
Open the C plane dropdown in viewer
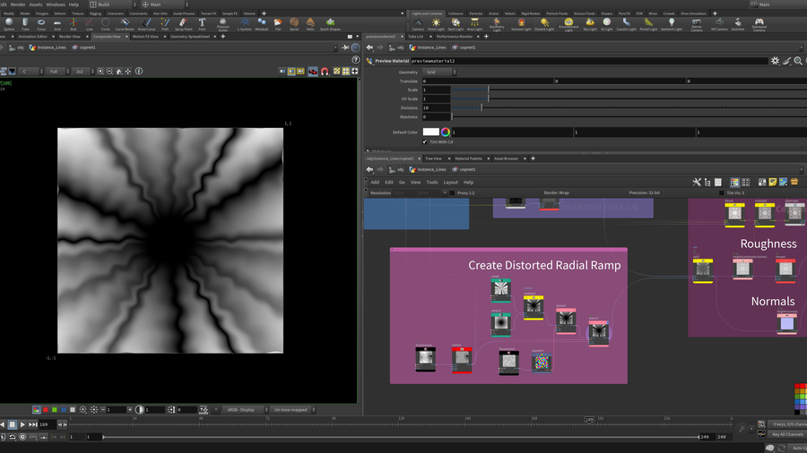(x=30, y=72)
